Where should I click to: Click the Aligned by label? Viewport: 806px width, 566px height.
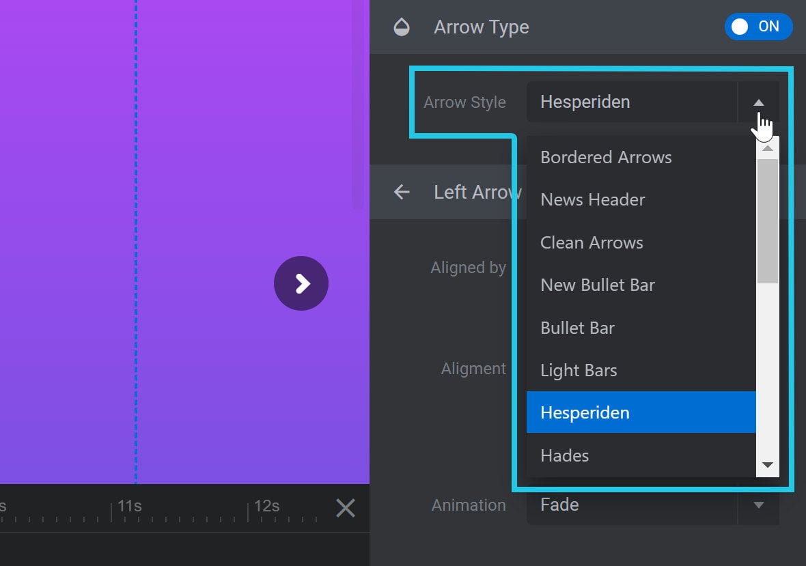coord(469,268)
